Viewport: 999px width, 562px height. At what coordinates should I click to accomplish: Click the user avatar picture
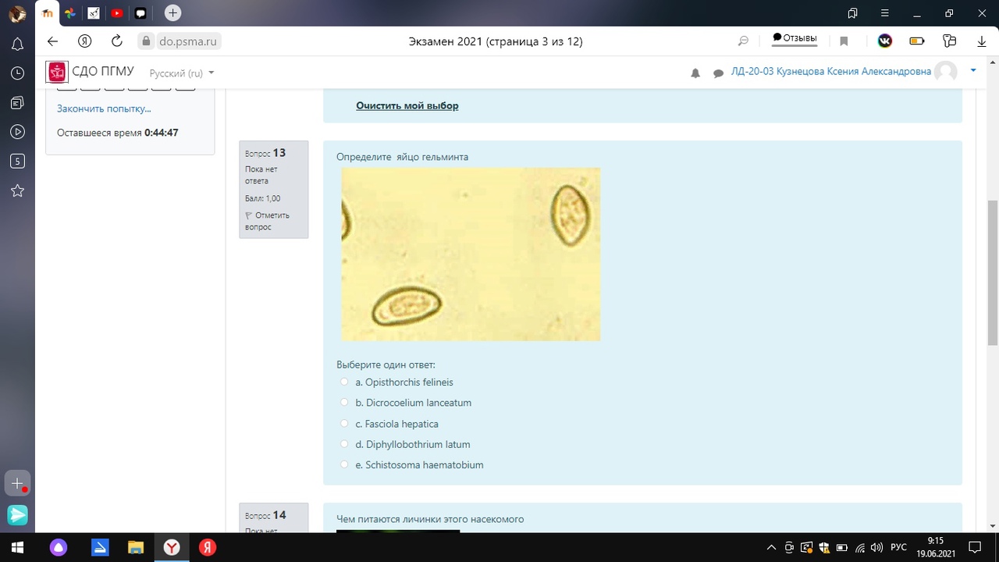pos(946,72)
